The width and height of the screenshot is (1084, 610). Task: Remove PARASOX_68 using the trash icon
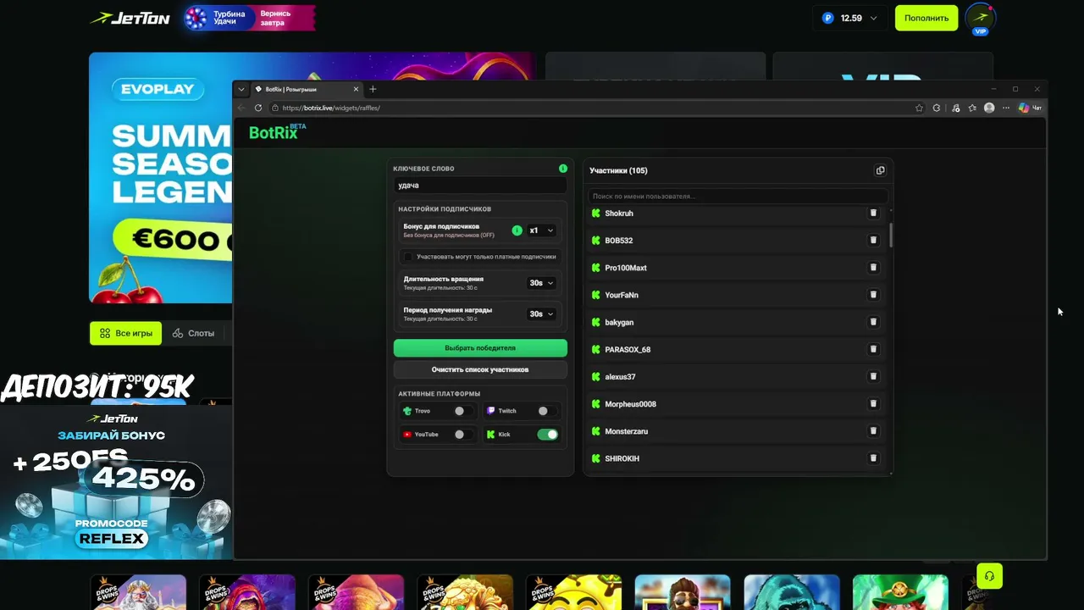point(873,349)
